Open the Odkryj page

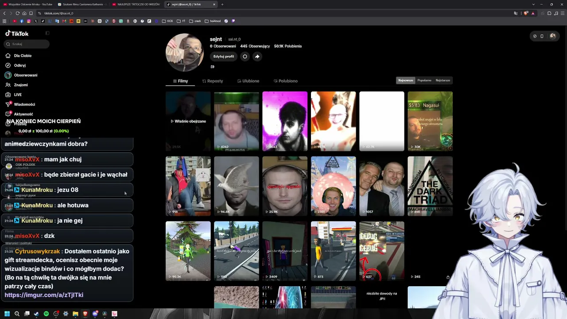click(16, 66)
